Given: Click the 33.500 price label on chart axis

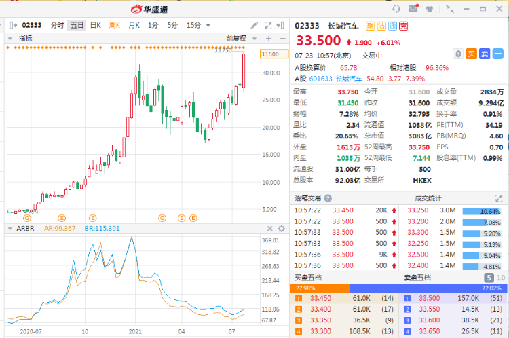Looking at the screenshot, I should click(x=274, y=54).
